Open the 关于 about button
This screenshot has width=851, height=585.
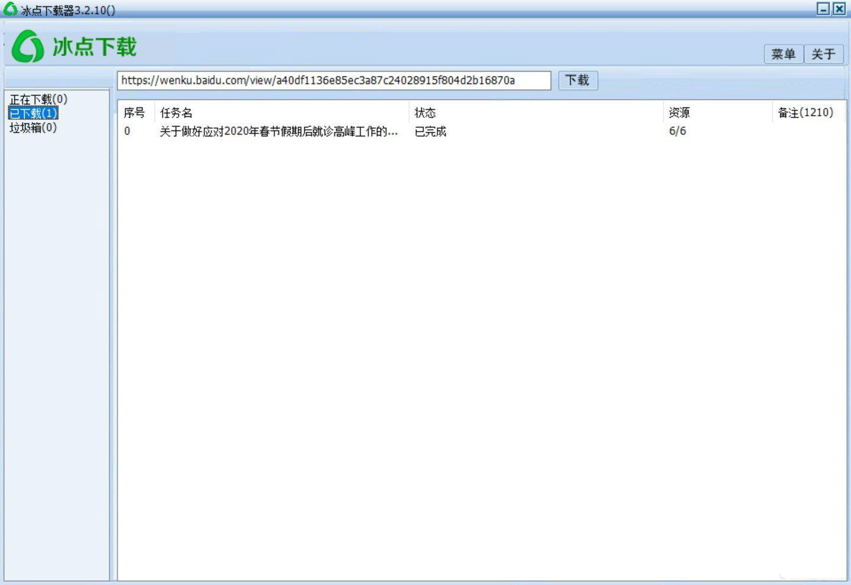click(x=823, y=54)
